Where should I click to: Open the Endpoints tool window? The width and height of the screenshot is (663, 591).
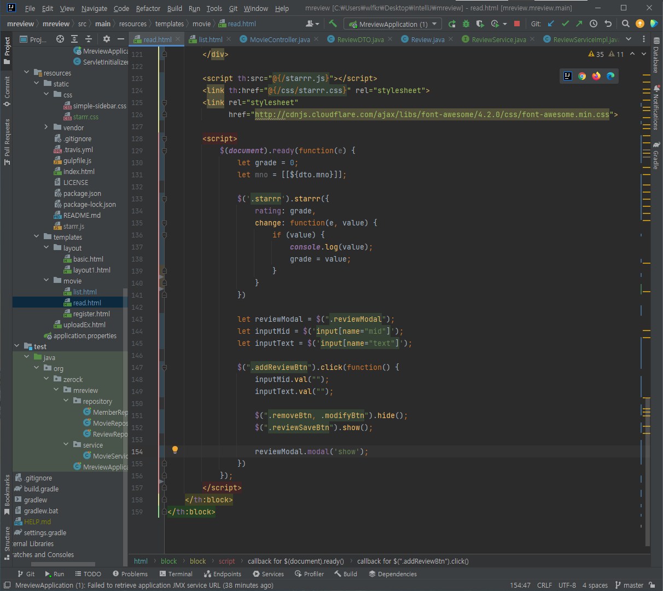coord(223,574)
